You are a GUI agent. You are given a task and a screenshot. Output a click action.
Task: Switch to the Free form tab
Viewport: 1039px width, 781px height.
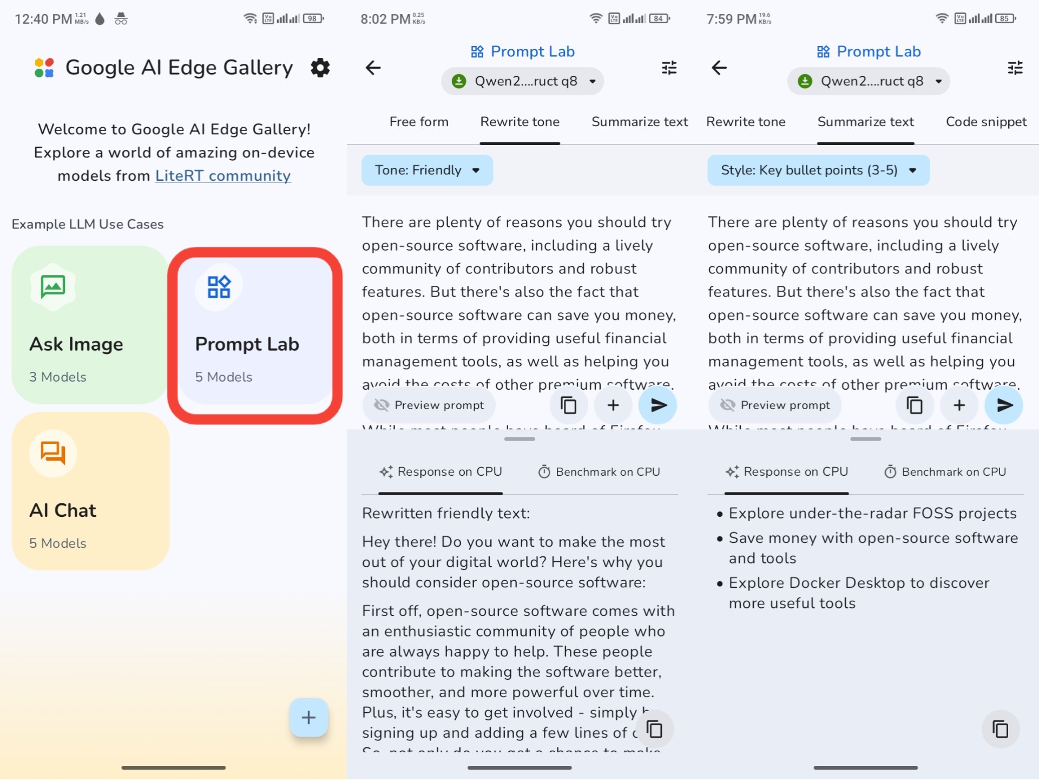(x=419, y=122)
